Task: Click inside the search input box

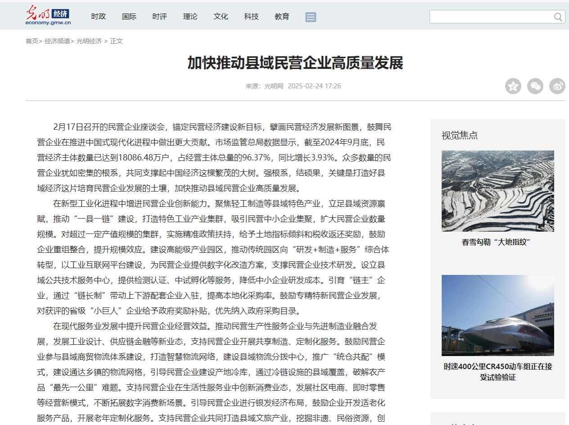Action: [x=486, y=16]
